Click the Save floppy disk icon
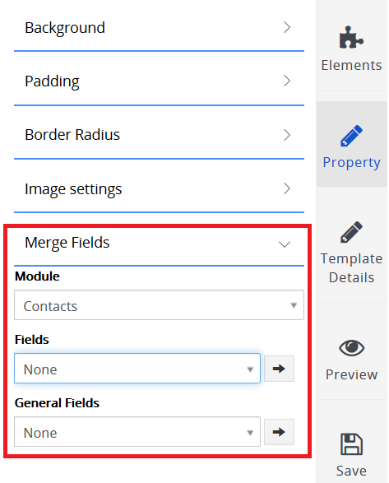This screenshot has width=389, height=483. point(351,444)
